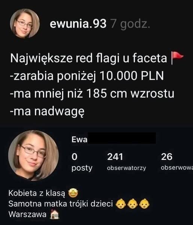The height and width of the screenshot is (225, 193).
Task: Open the 26 obserwowani following list
Action: pos(177,162)
